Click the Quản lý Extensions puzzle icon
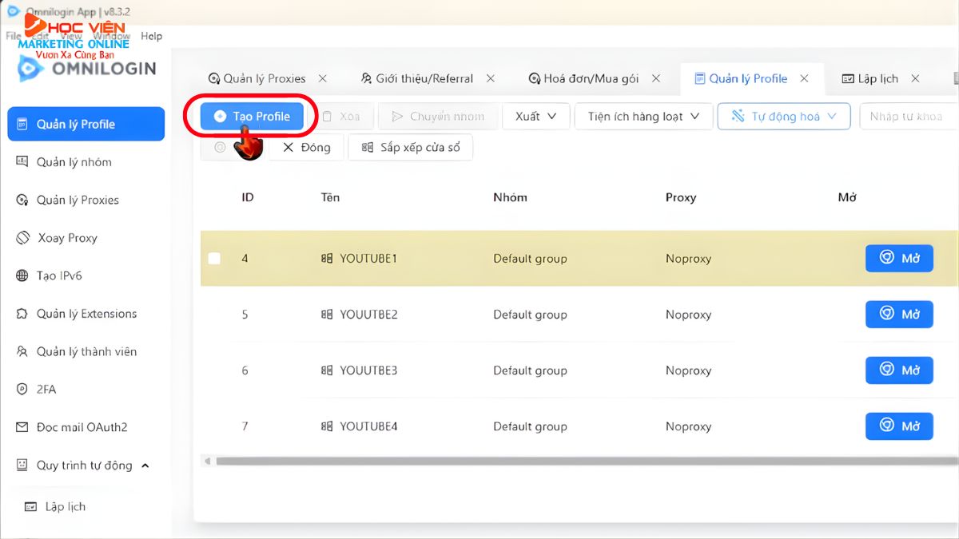959x539 pixels. 22,314
